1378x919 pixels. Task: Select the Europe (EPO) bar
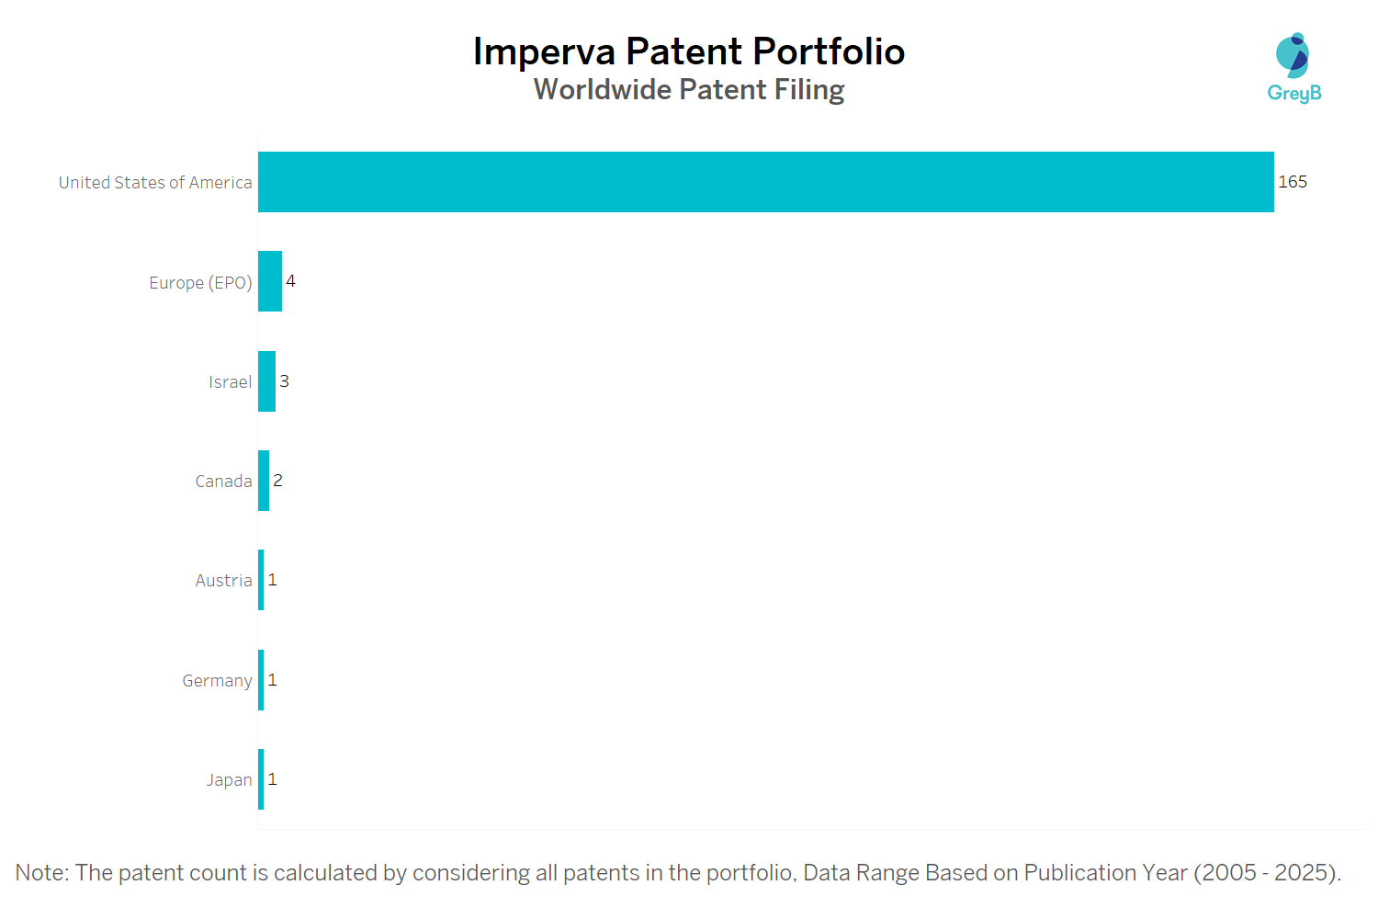point(270,281)
